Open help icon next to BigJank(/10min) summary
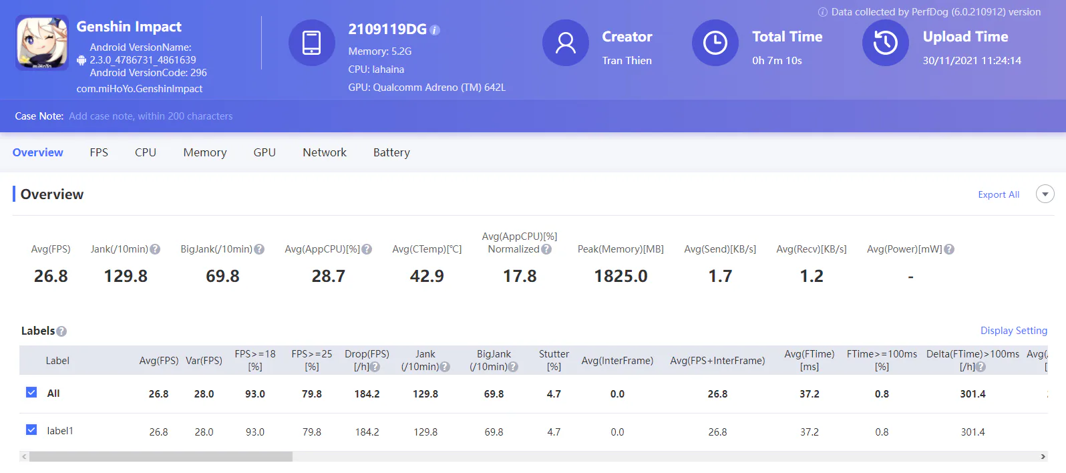The height and width of the screenshot is (473, 1066). (x=259, y=249)
